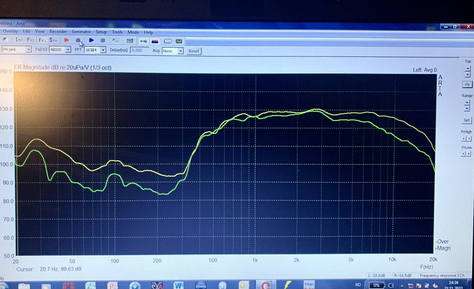Open the Edit menu
This screenshot has height=289, width=474.
[26, 31]
